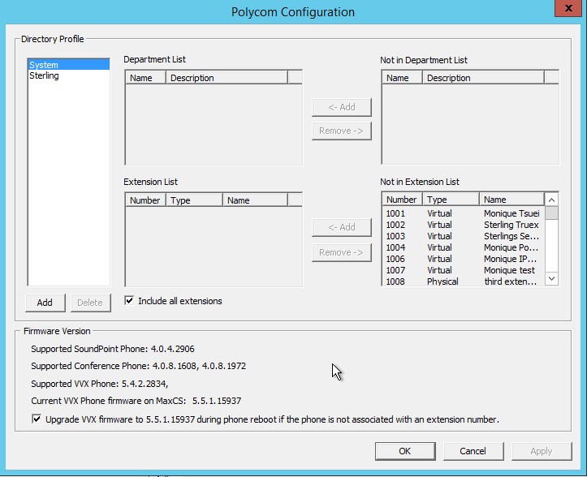Click the down arrow of the Not in Extension List scrollbar

click(x=551, y=278)
